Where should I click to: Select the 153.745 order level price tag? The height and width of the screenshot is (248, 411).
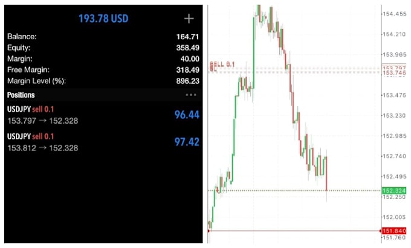pyautogui.click(x=394, y=73)
